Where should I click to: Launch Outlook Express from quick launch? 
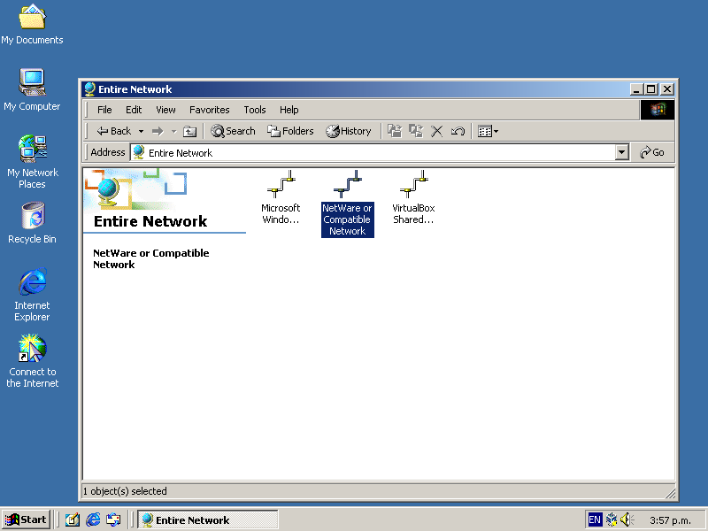(x=113, y=520)
